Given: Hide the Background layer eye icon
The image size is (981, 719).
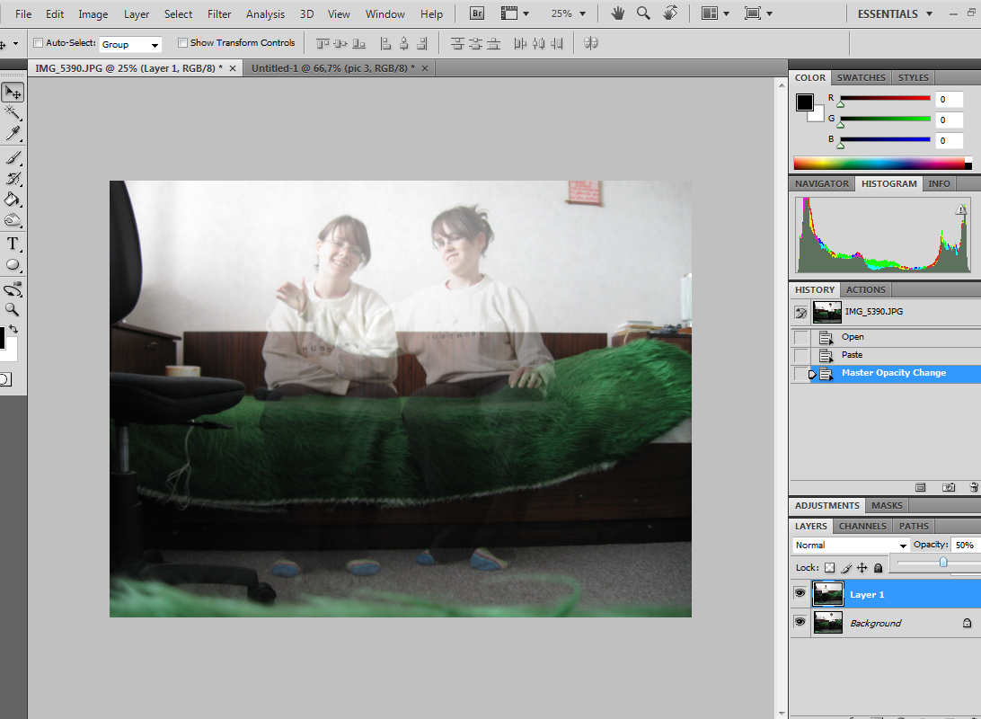Looking at the screenshot, I should [x=800, y=622].
